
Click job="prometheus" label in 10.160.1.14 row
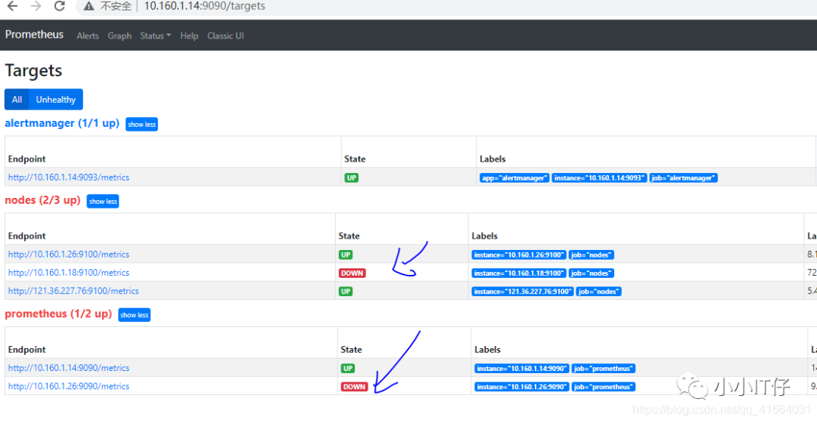pos(604,369)
